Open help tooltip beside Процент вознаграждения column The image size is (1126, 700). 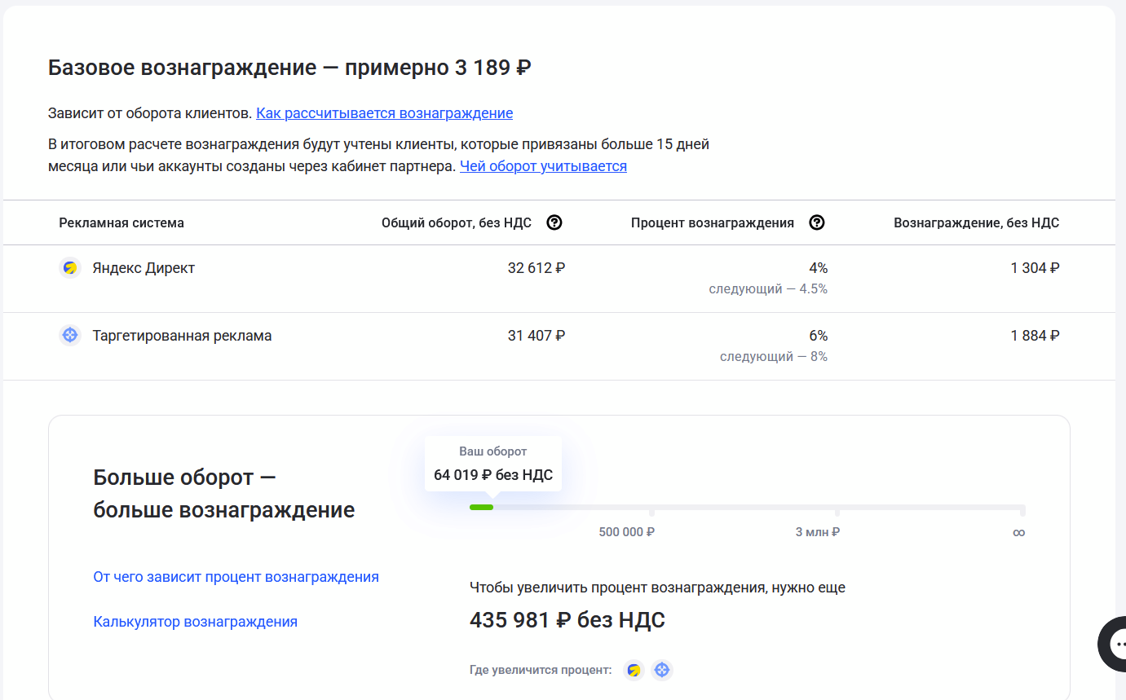click(817, 222)
